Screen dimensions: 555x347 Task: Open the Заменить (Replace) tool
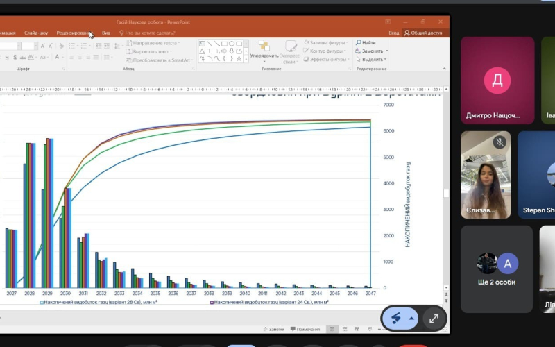point(371,51)
